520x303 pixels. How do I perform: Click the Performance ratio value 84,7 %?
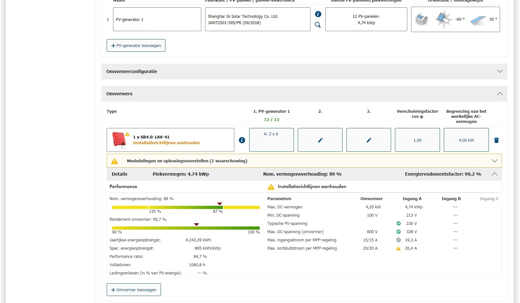pos(200,257)
